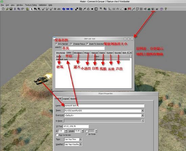Click the Z value stepper
This screenshot has width=186, height=151.
pyautogui.click(x=66, y=131)
